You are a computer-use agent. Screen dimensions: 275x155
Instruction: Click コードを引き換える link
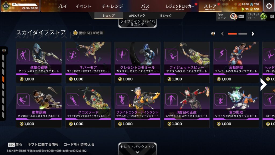point(79,145)
